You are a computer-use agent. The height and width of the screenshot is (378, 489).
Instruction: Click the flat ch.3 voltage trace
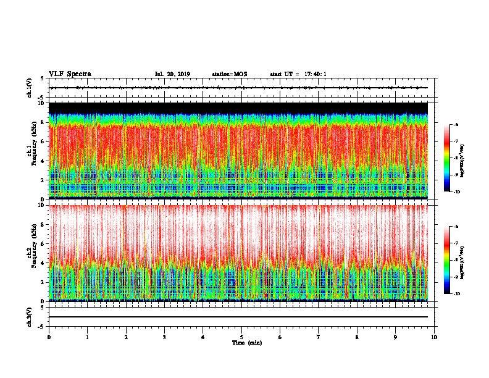click(x=238, y=317)
